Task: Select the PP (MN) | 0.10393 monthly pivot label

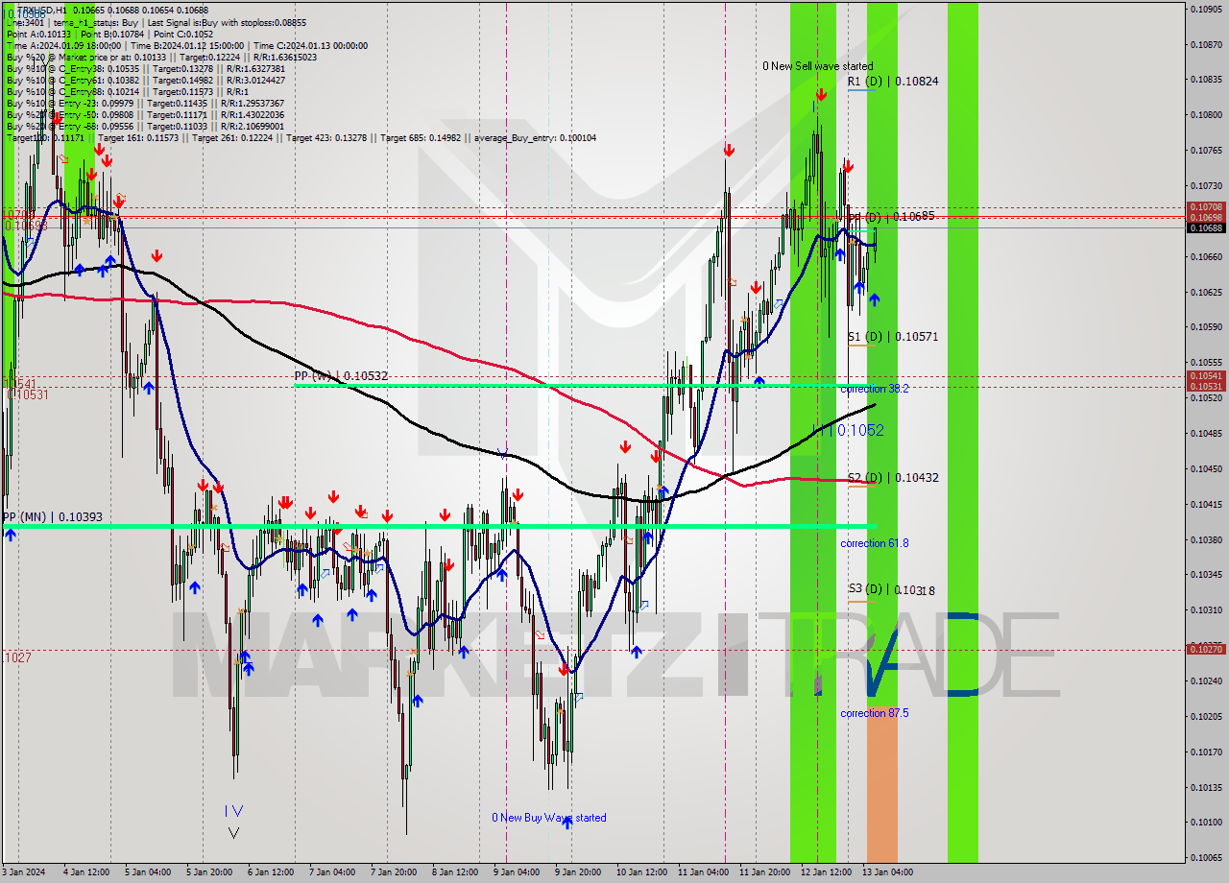Action: (x=52, y=517)
